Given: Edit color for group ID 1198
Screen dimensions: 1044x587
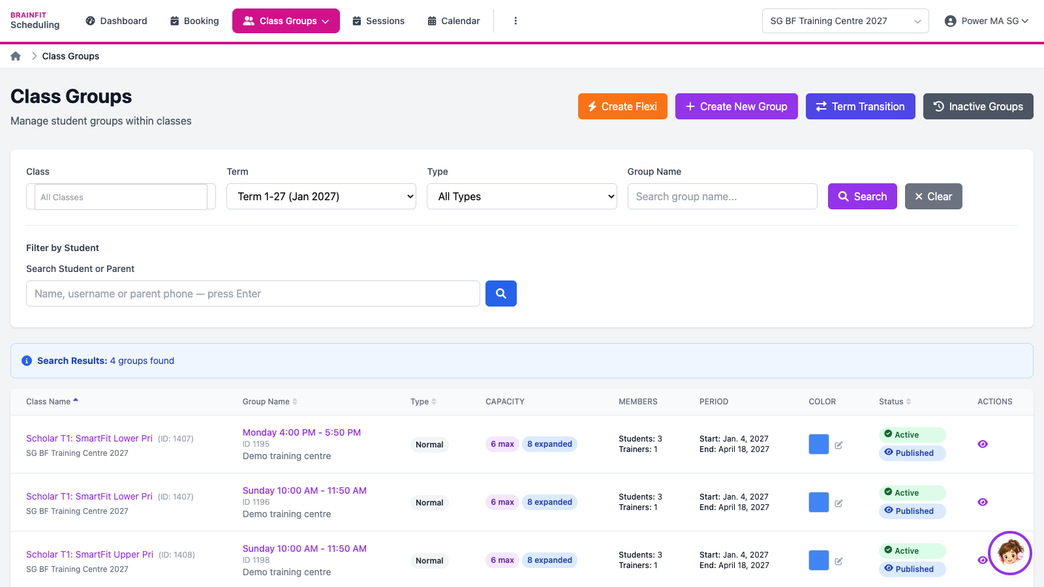Looking at the screenshot, I should pyautogui.click(x=838, y=561).
